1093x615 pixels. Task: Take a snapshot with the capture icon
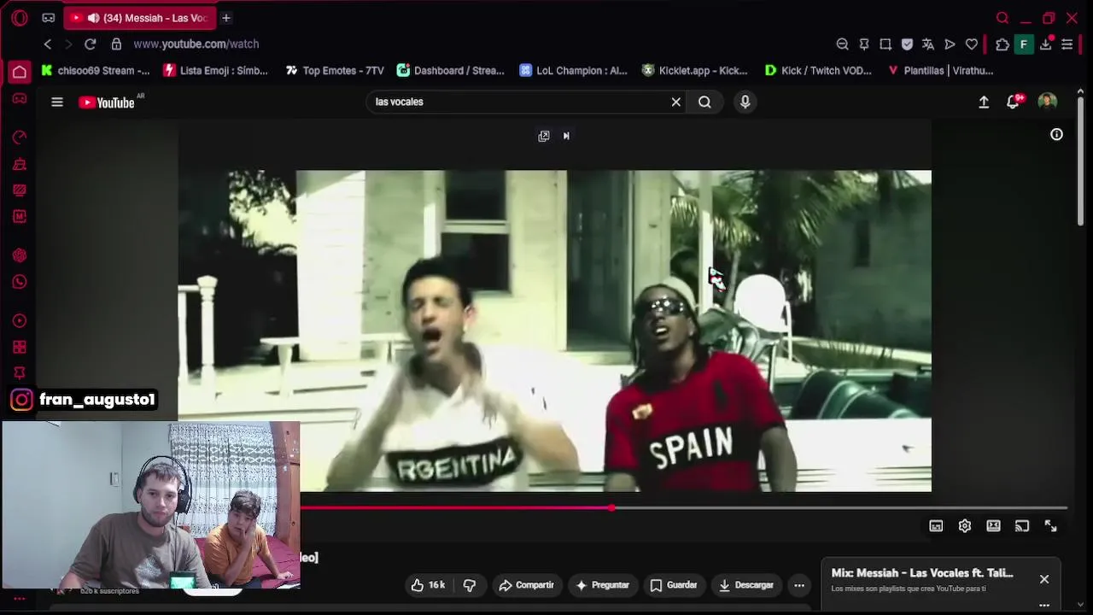pos(886,44)
